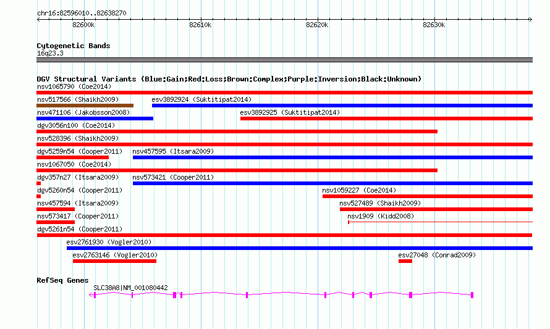Screen dimensions: 550x329
Task: Click the rightmost SLC38A8 exon block
Action: (x=472, y=295)
